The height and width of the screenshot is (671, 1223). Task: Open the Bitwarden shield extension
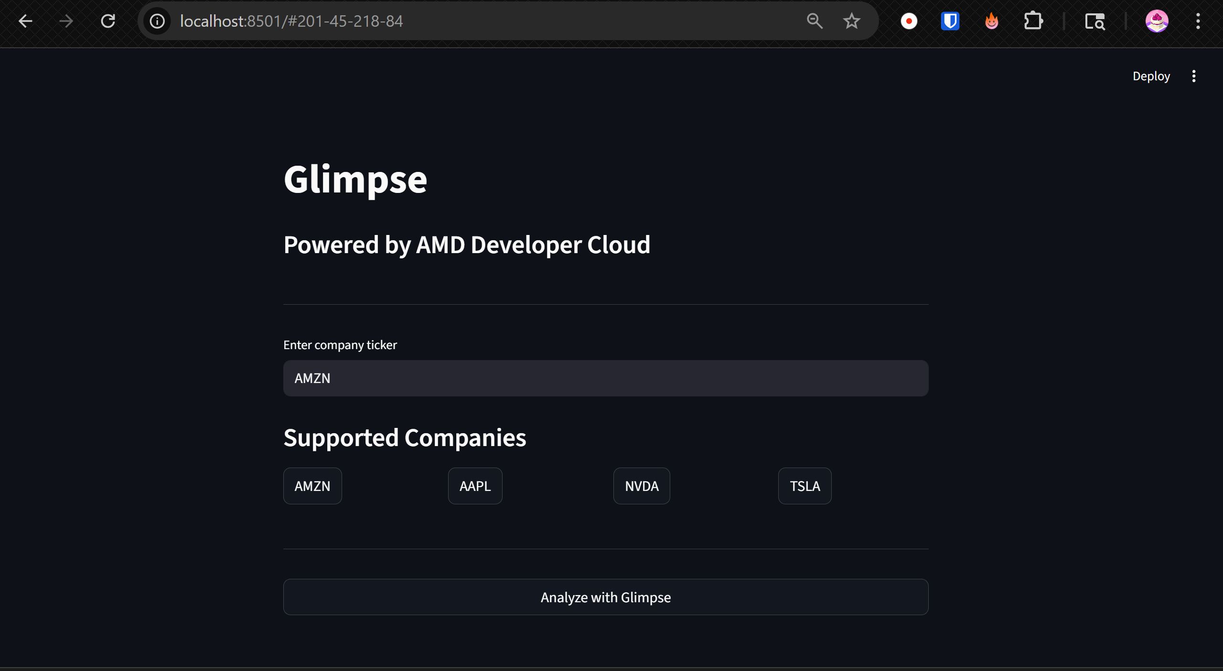click(x=950, y=21)
